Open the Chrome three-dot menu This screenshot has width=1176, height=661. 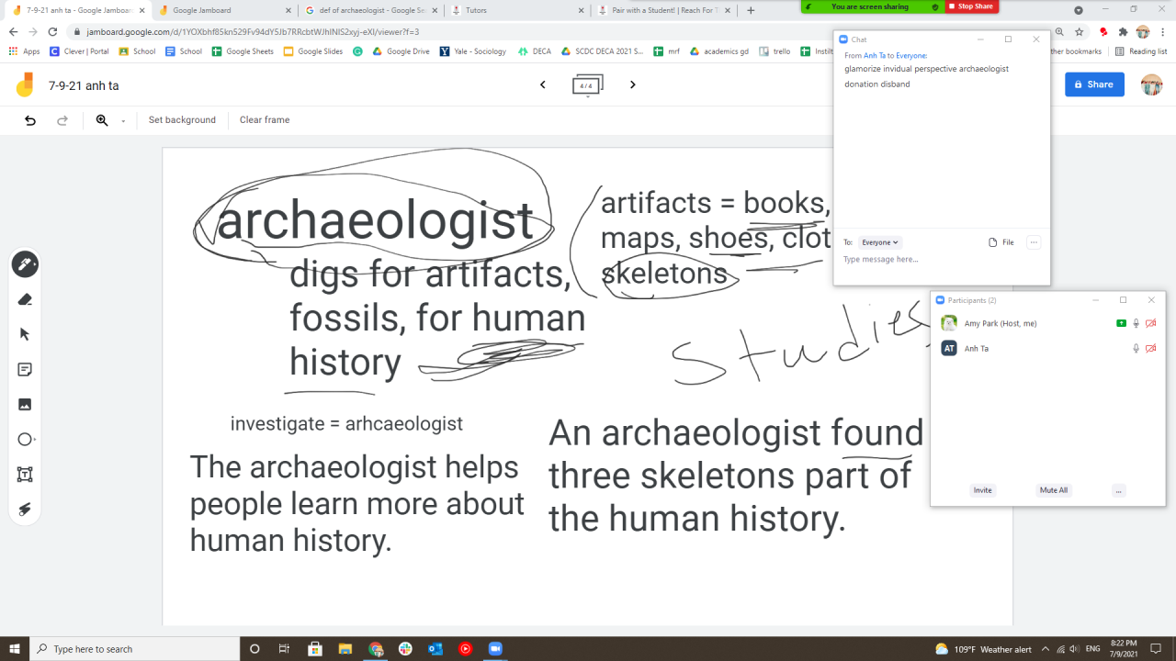coord(1163,31)
